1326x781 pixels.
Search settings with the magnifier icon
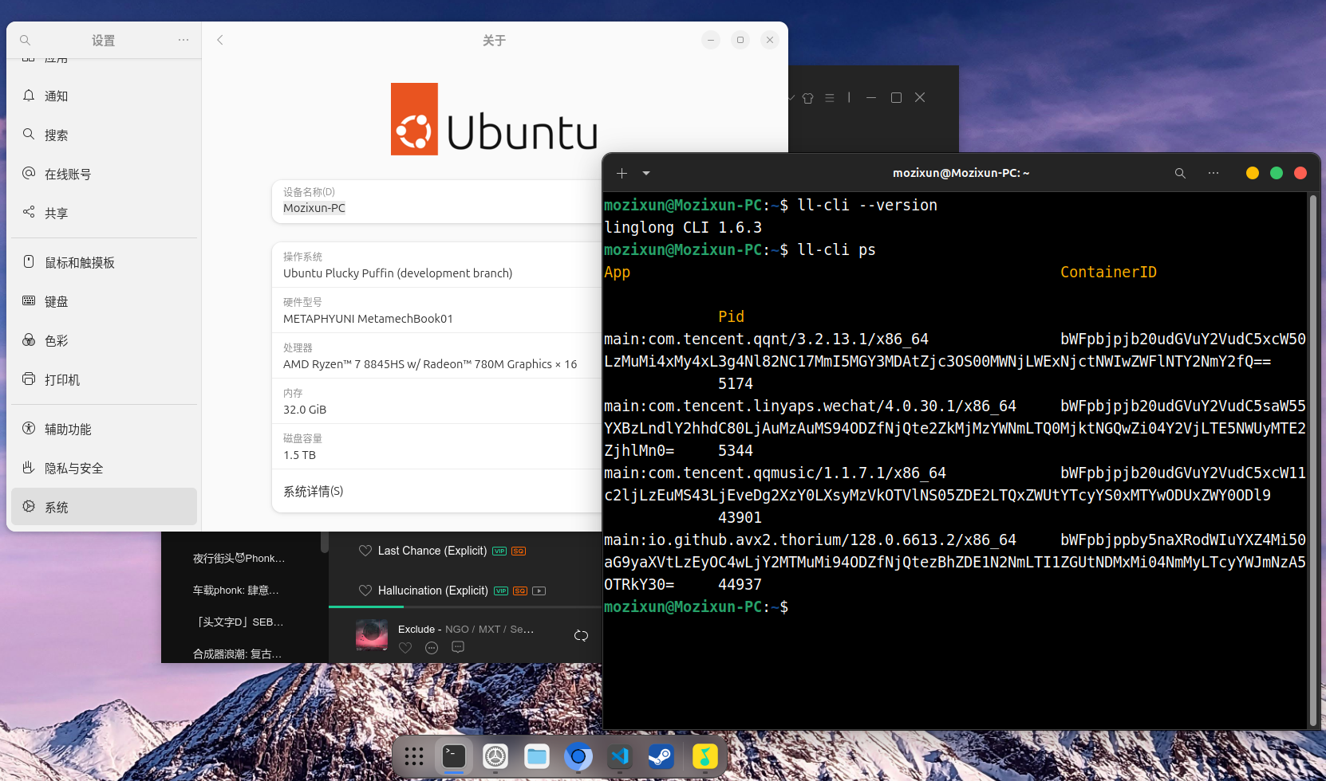click(26, 40)
